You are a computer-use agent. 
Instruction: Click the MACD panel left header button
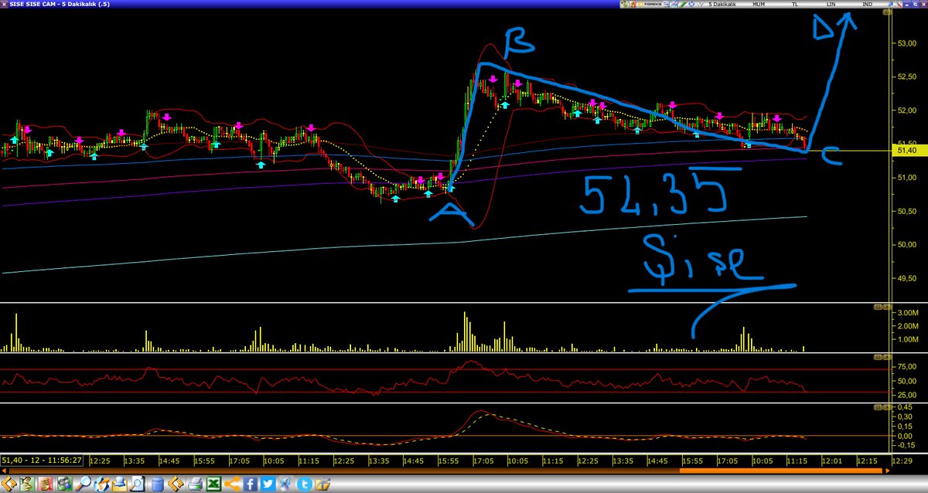[x=879, y=406]
